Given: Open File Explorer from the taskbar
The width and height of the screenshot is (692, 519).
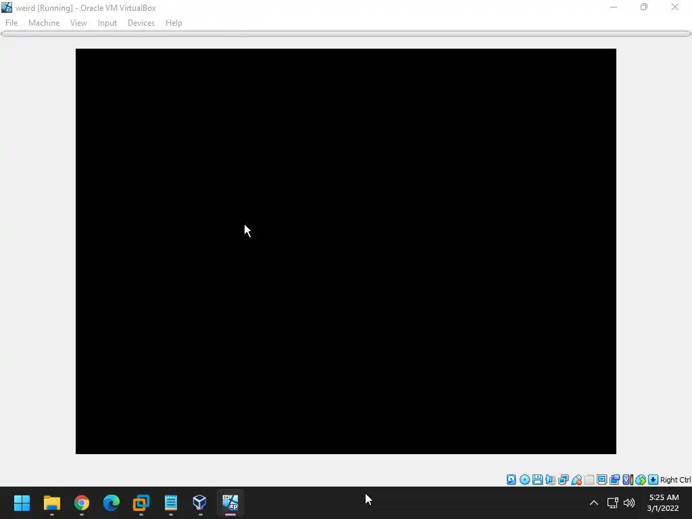Looking at the screenshot, I should 51,503.
